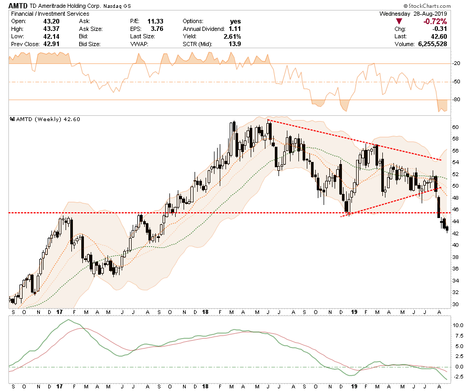Click the Prev Close value 42.91
472x391 pixels.
[x=51, y=44]
